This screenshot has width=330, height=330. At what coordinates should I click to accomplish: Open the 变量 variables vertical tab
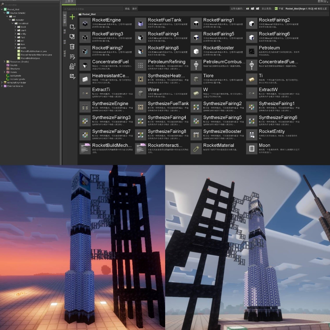[x=65, y=42]
